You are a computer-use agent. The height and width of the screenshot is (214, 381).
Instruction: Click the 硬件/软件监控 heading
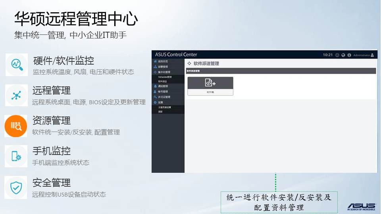[x=63, y=61]
